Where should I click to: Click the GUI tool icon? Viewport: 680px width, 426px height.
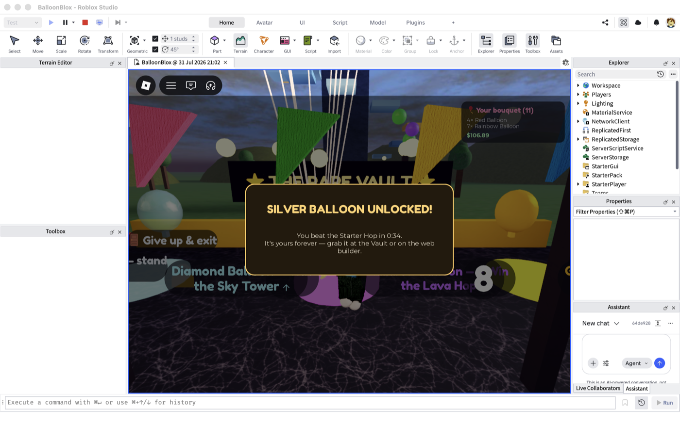tap(285, 41)
